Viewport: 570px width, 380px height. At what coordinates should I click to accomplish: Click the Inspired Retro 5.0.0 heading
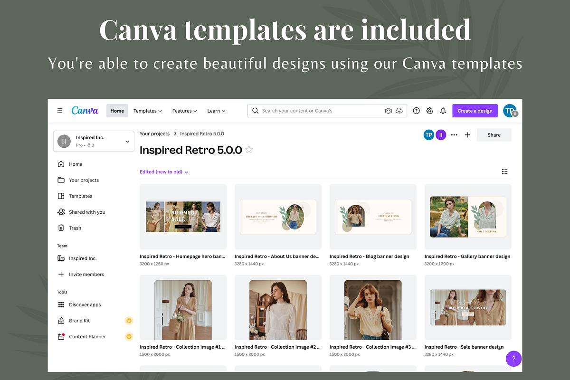pyautogui.click(x=191, y=150)
